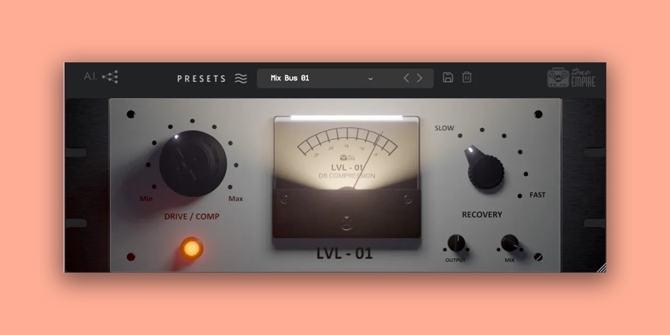Open the Mix Bus 01 preset dropdown
Viewport: 670px width, 335px height.
pos(345,78)
